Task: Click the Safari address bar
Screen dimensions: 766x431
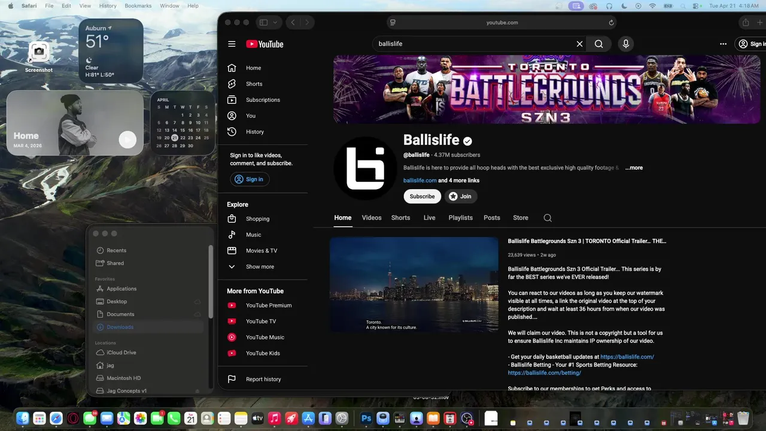Action: click(x=502, y=22)
